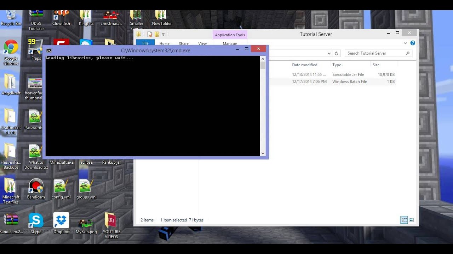Sort files by Type column
Screen dimensions: 453x254
pyautogui.click(x=337, y=65)
